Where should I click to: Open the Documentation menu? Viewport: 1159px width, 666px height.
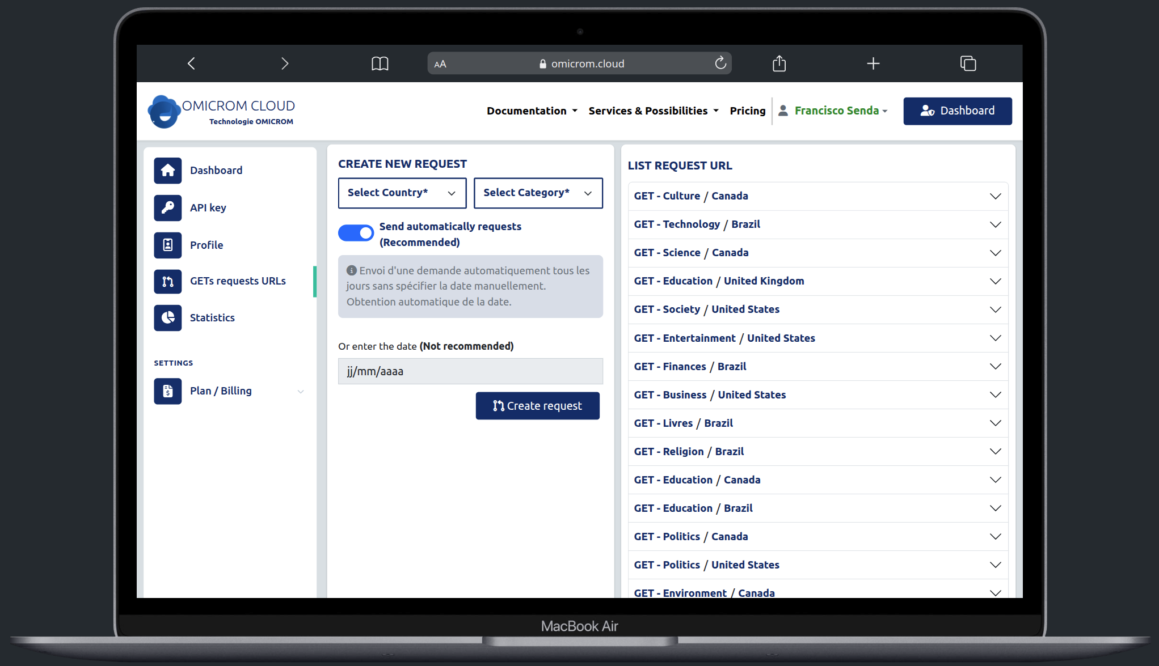point(532,111)
